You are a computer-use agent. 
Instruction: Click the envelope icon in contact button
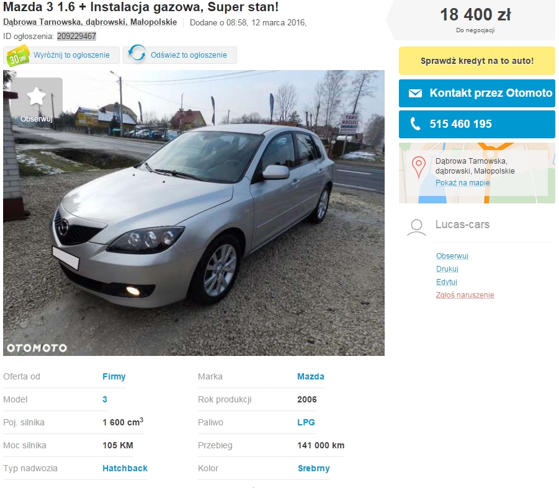(415, 94)
